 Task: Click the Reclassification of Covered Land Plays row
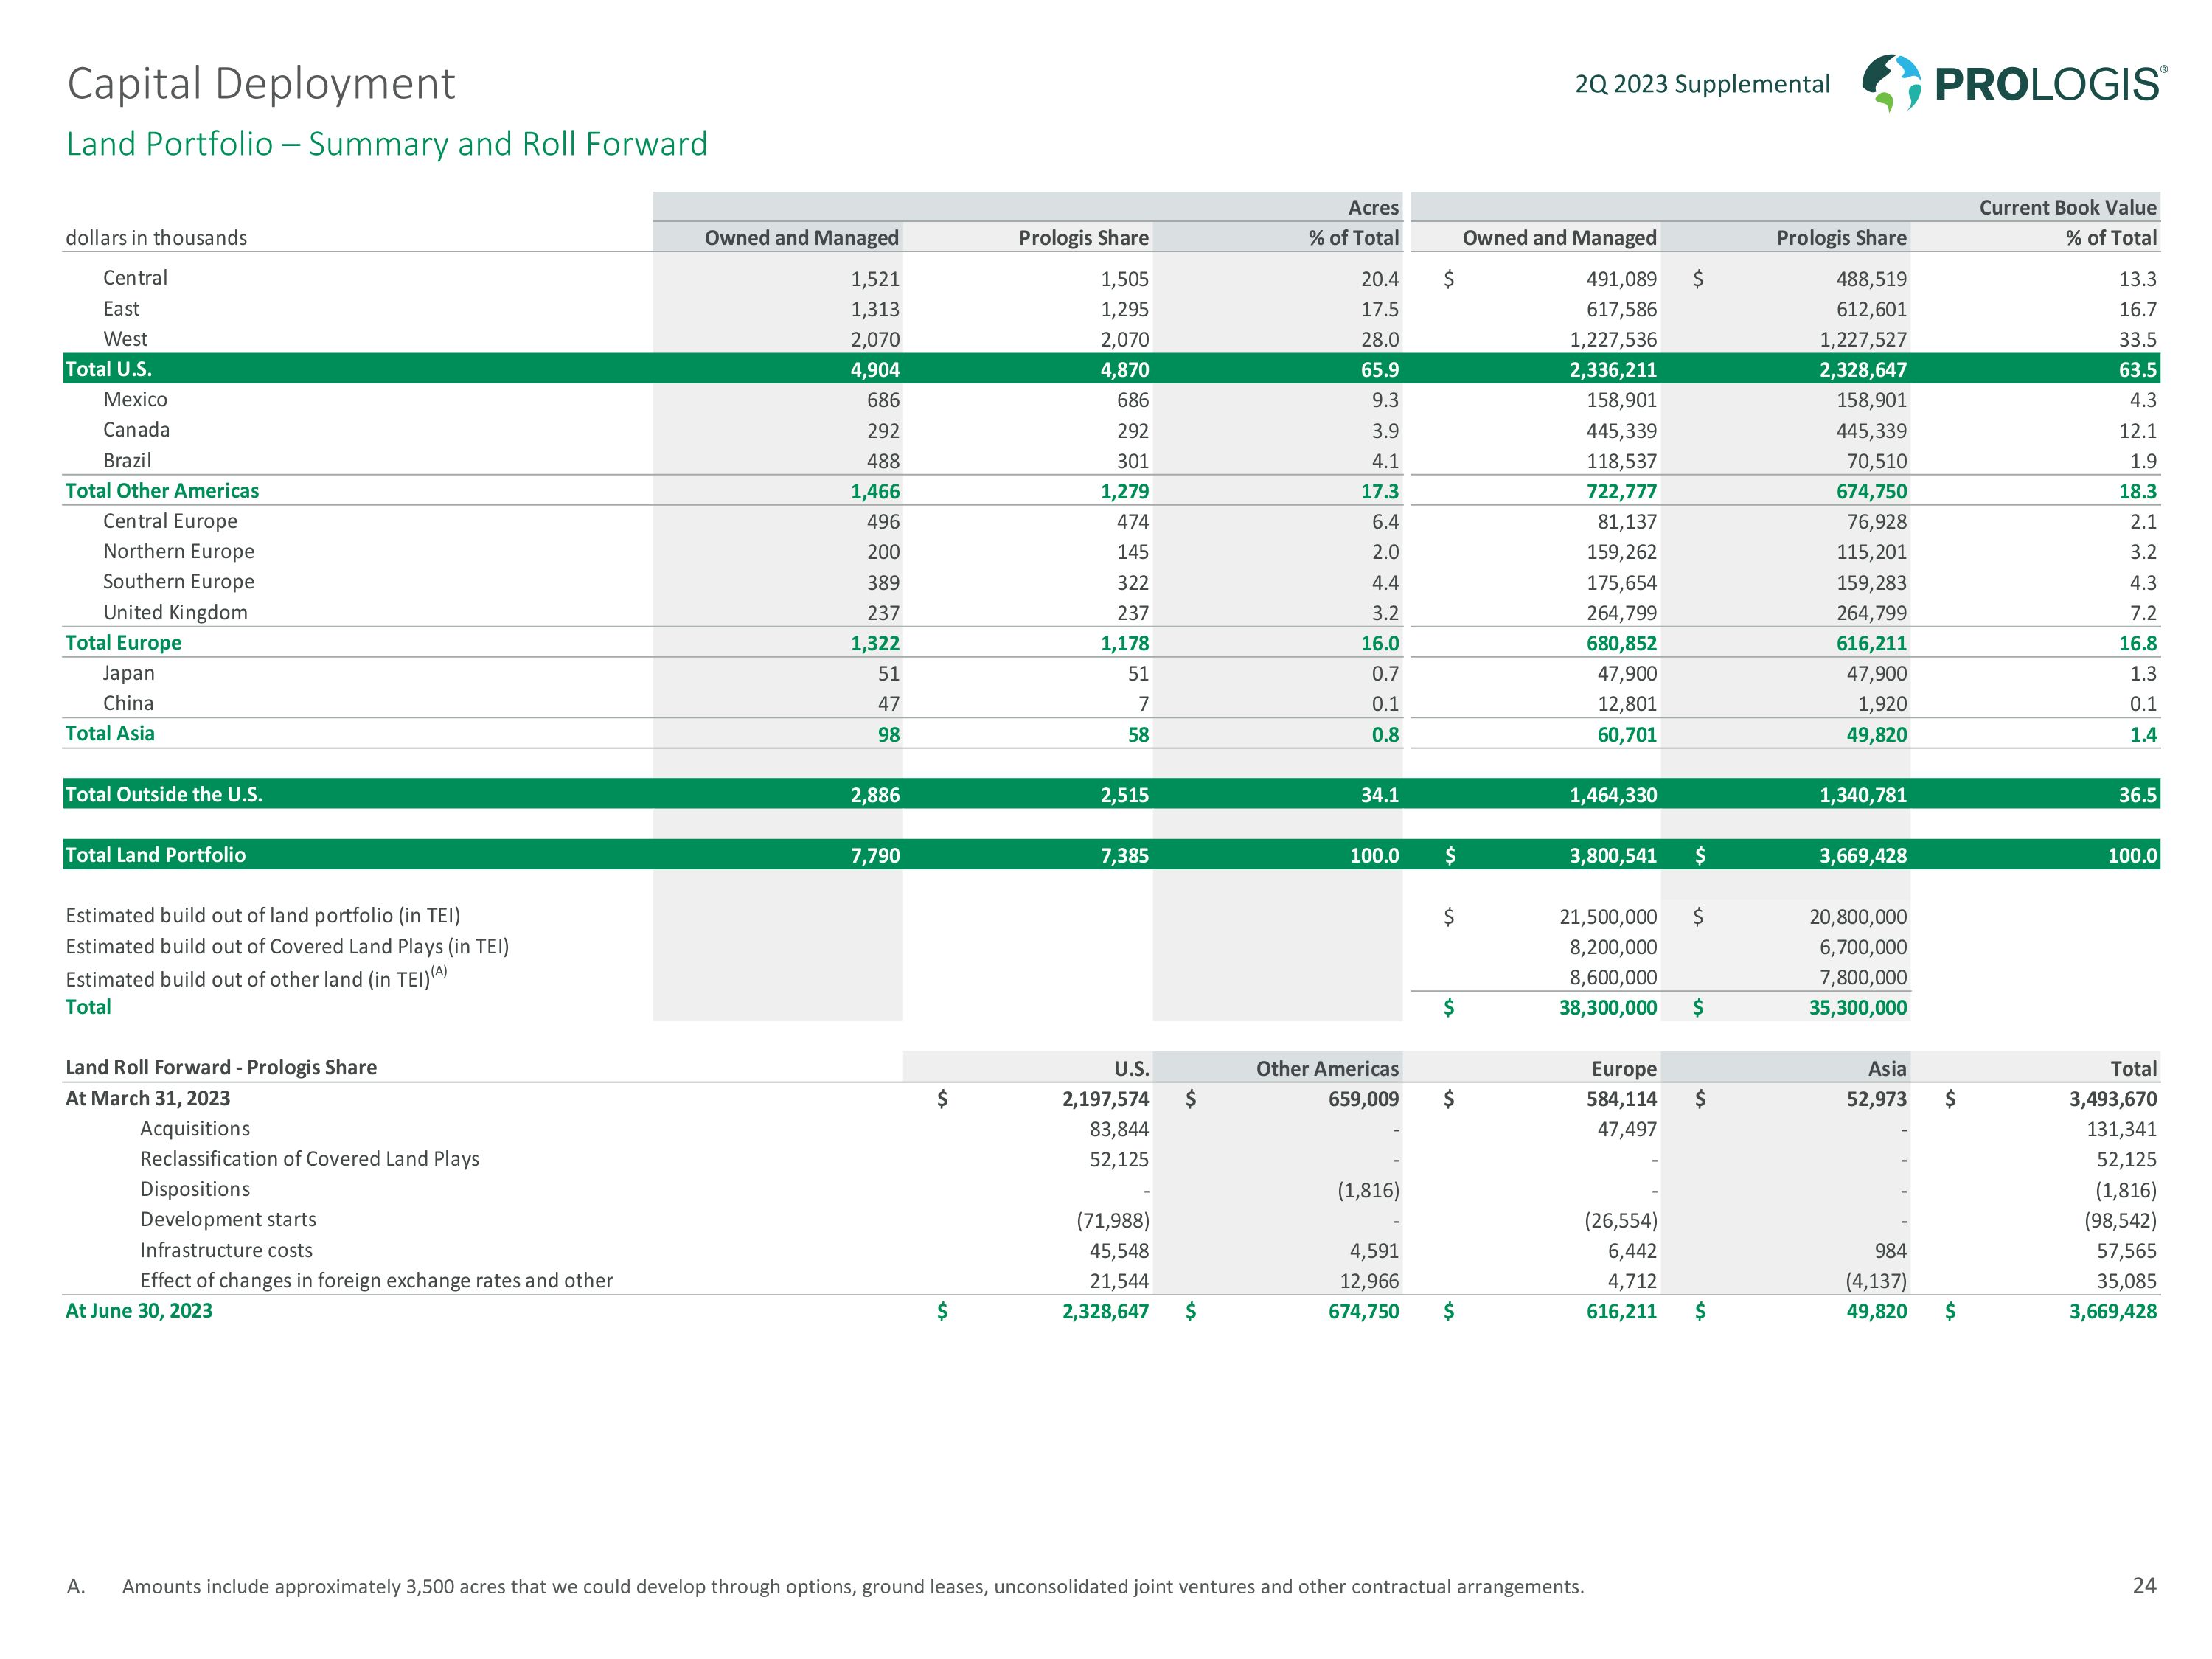[309, 1159]
